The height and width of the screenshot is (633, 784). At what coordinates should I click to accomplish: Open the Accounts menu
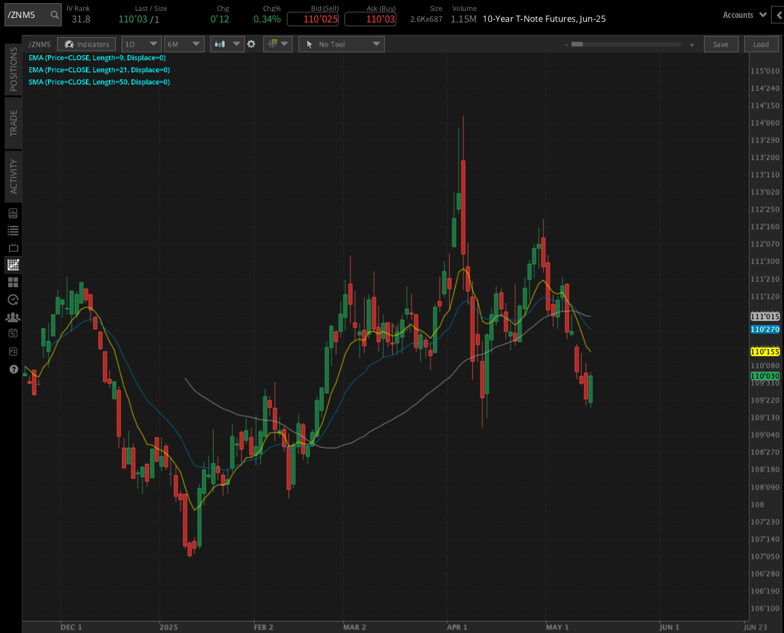coord(744,14)
